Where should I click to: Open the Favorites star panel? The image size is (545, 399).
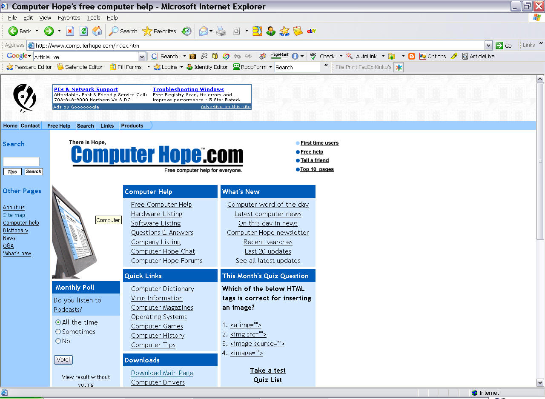coord(159,31)
